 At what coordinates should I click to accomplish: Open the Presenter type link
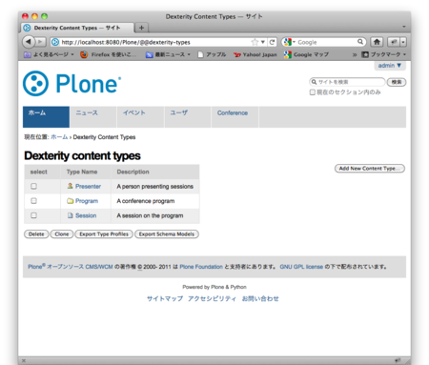tap(88, 186)
